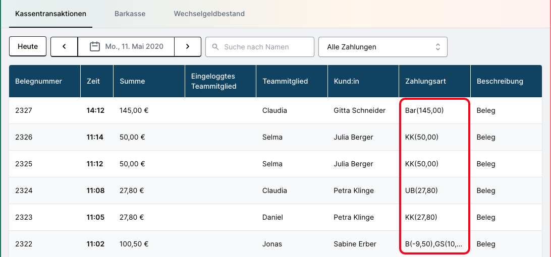
Task: Click the calendar icon in date picker
Action: [x=94, y=46]
